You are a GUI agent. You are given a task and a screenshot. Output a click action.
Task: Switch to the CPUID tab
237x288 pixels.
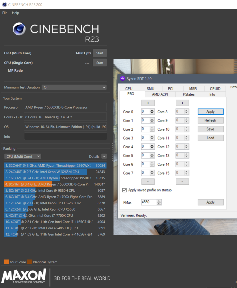[215, 88]
